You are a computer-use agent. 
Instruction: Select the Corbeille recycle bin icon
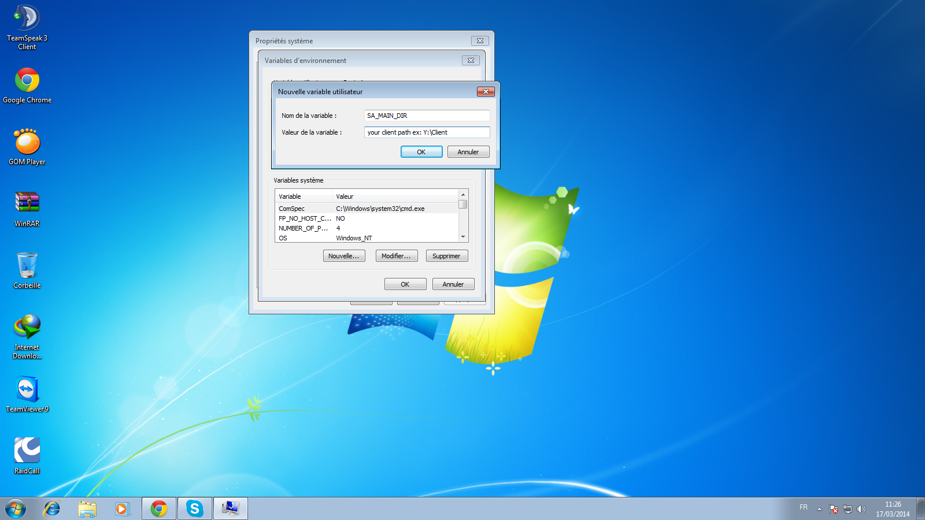click(x=27, y=270)
